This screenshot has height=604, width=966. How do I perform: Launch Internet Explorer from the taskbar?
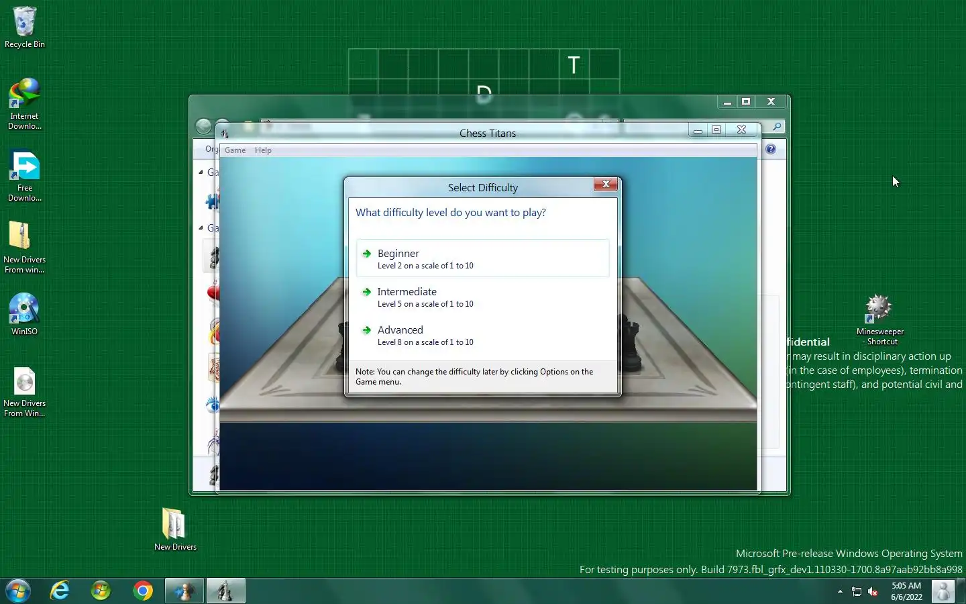(x=60, y=591)
